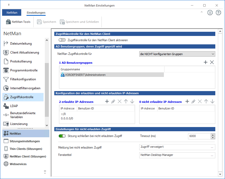
Task: Collapse the ribbon with the chevron arrow
Action: tap(201, 12)
